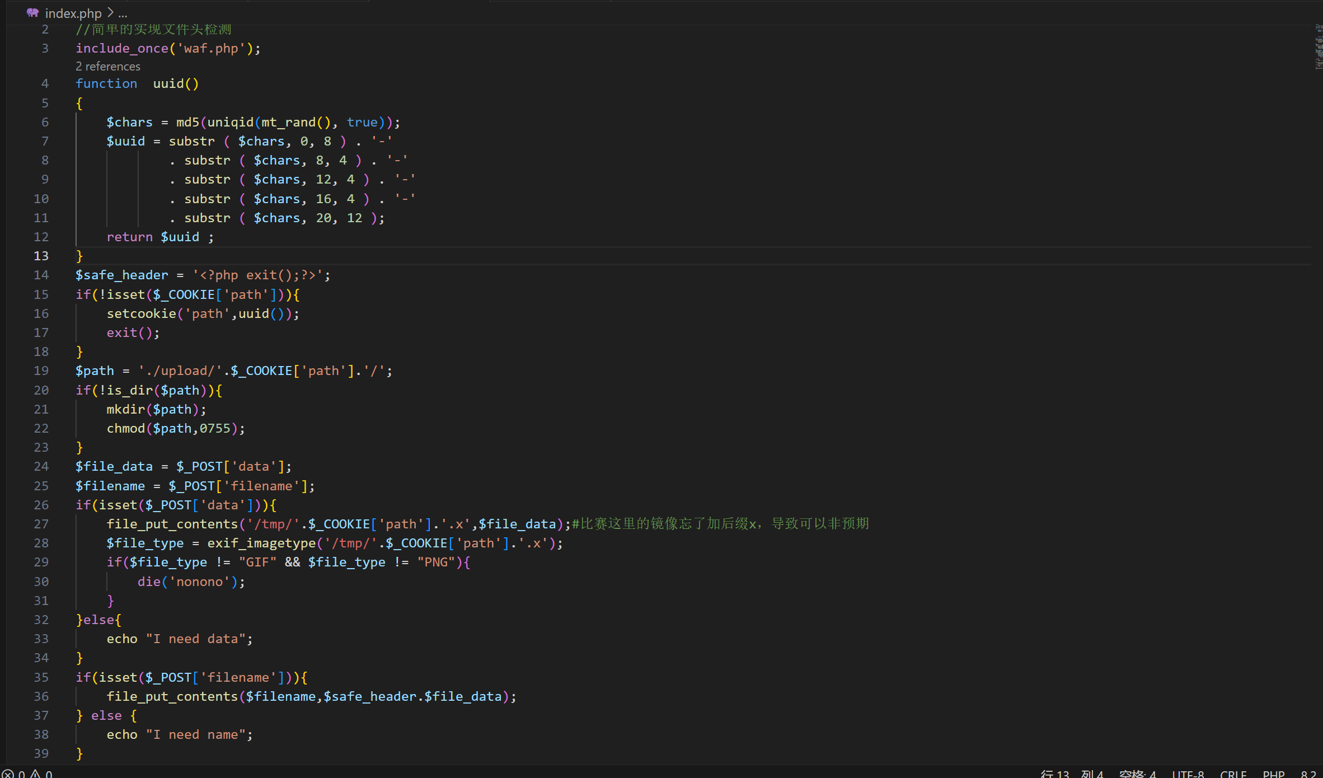Viewport: 1323px width, 778px height.
Task: Click the "PNG" string on line 29
Action: point(435,562)
